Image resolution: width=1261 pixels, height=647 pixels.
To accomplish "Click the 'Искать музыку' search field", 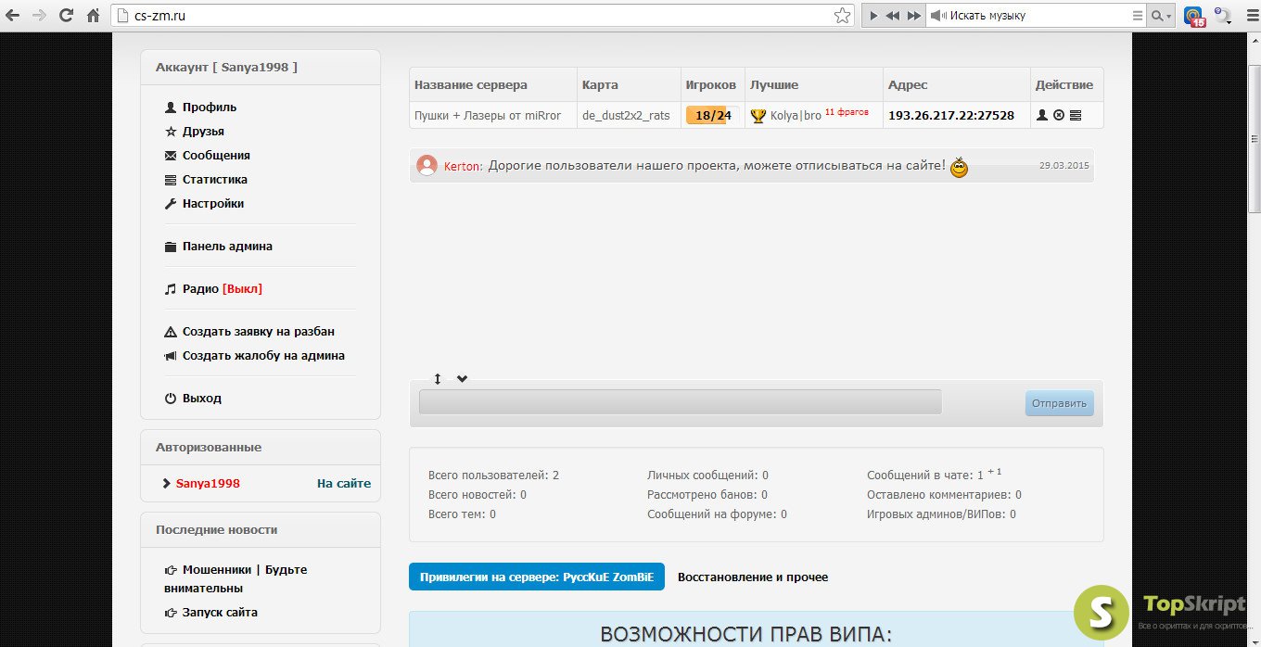I will (x=1038, y=16).
